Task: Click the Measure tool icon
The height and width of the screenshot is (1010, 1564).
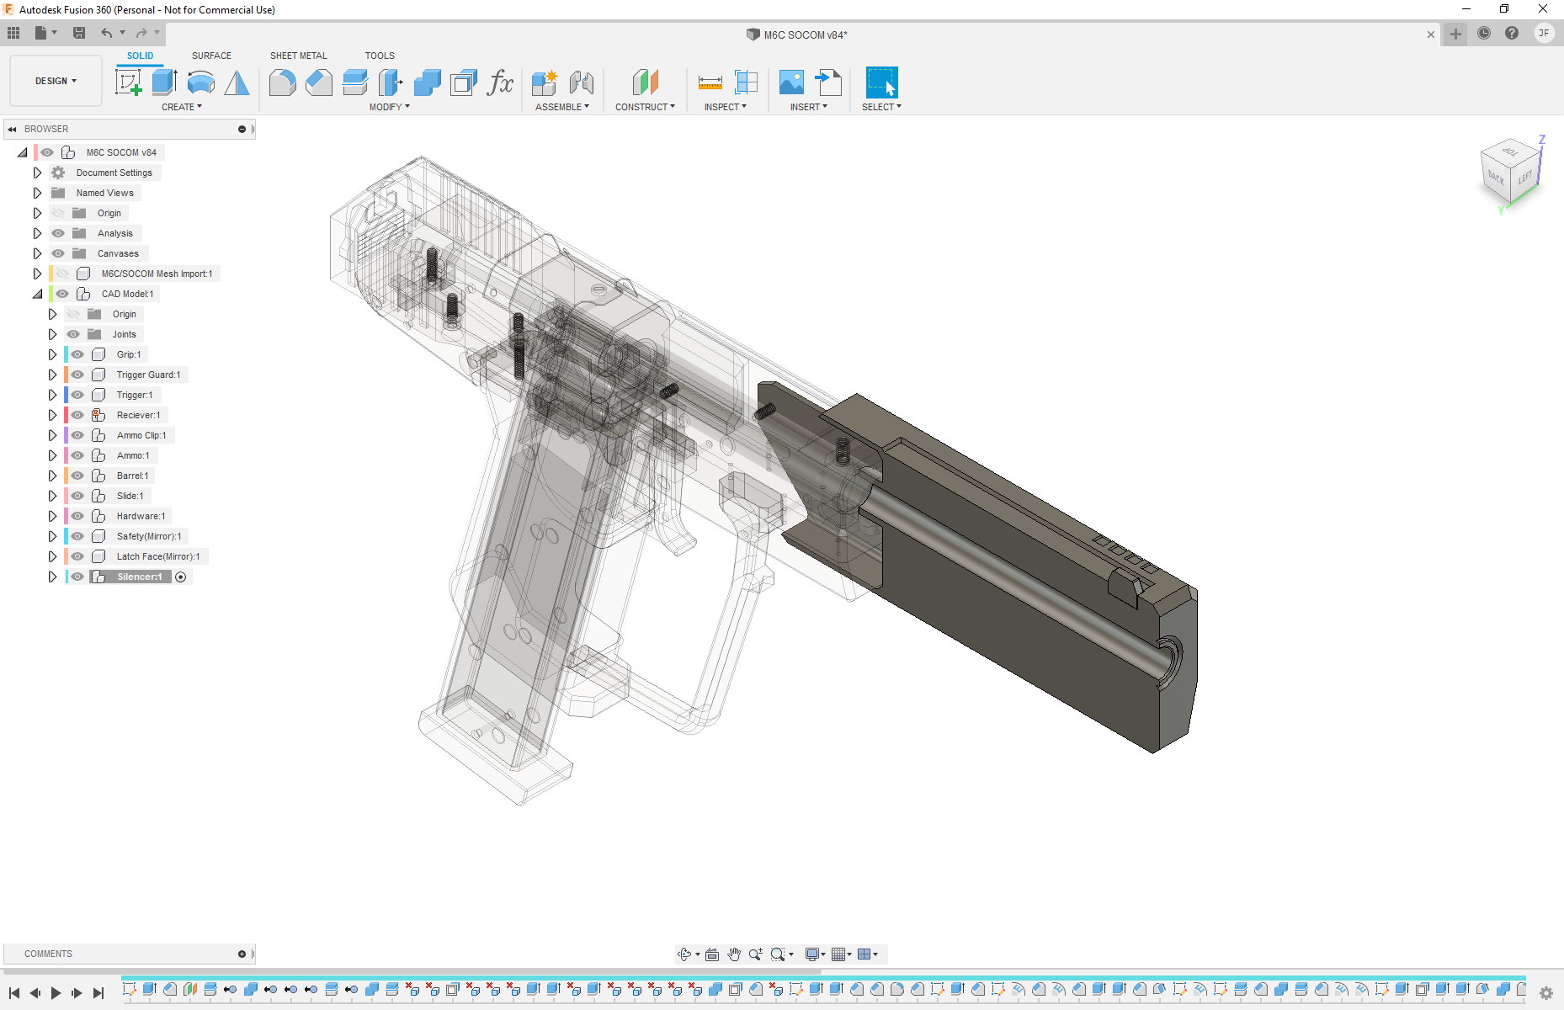Action: click(710, 82)
